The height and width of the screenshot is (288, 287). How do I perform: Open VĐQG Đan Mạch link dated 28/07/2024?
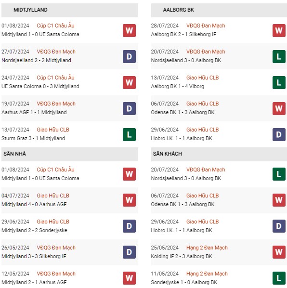[x=206, y=26]
